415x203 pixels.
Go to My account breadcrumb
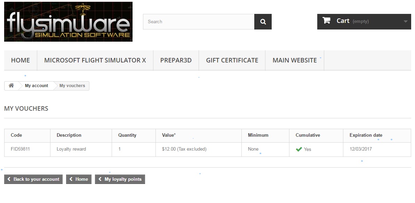pyautogui.click(x=37, y=85)
